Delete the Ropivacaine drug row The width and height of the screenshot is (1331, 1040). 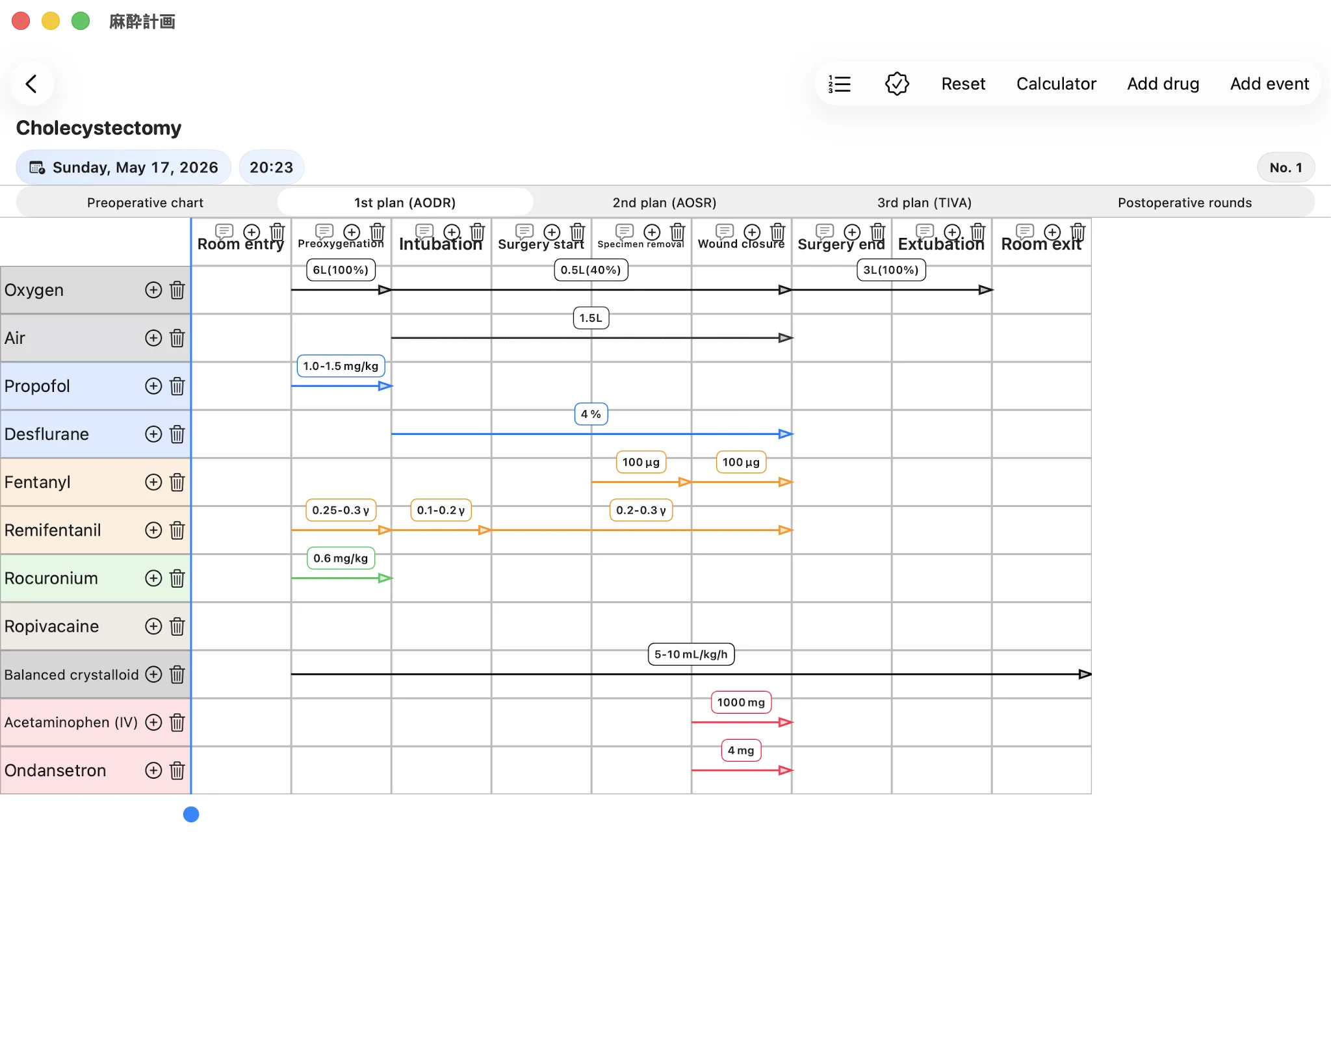click(177, 627)
